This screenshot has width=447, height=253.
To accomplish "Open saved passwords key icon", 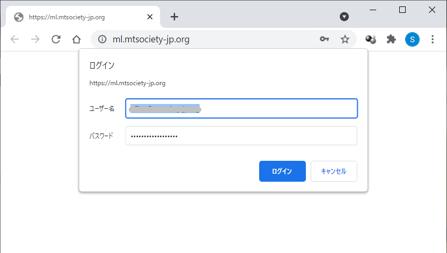I will [x=324, y=39].
